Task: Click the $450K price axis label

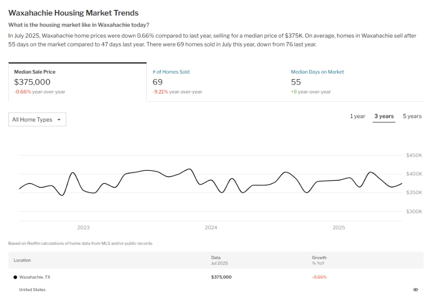Action: [414, 155]
